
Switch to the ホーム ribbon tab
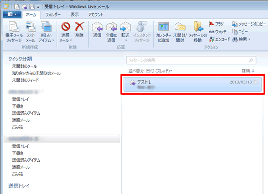click(31, 15)
